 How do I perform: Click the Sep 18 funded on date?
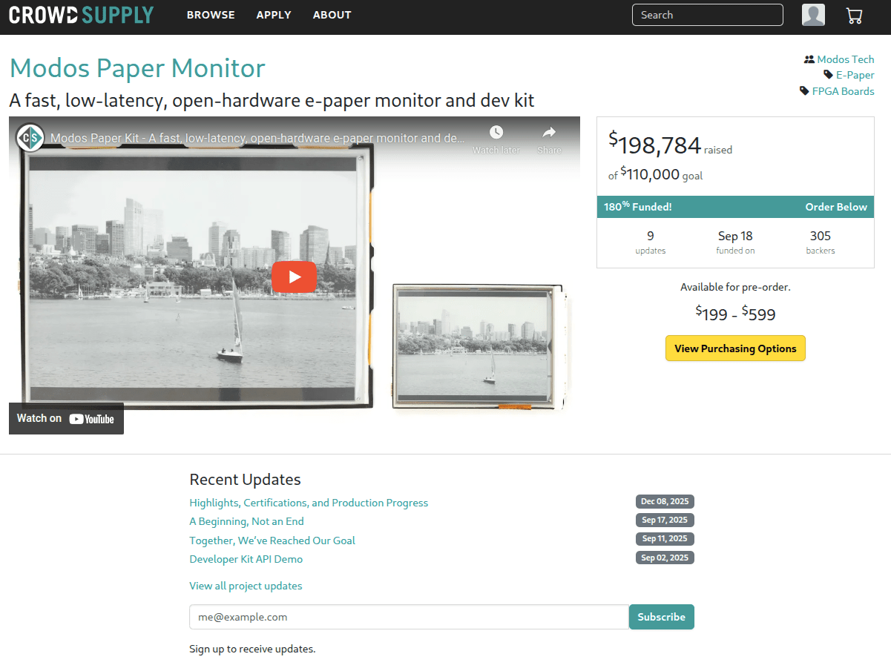tap(735, 242)
